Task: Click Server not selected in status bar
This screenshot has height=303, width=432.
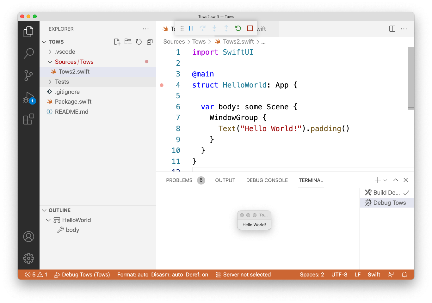Action: click(243, 275)
